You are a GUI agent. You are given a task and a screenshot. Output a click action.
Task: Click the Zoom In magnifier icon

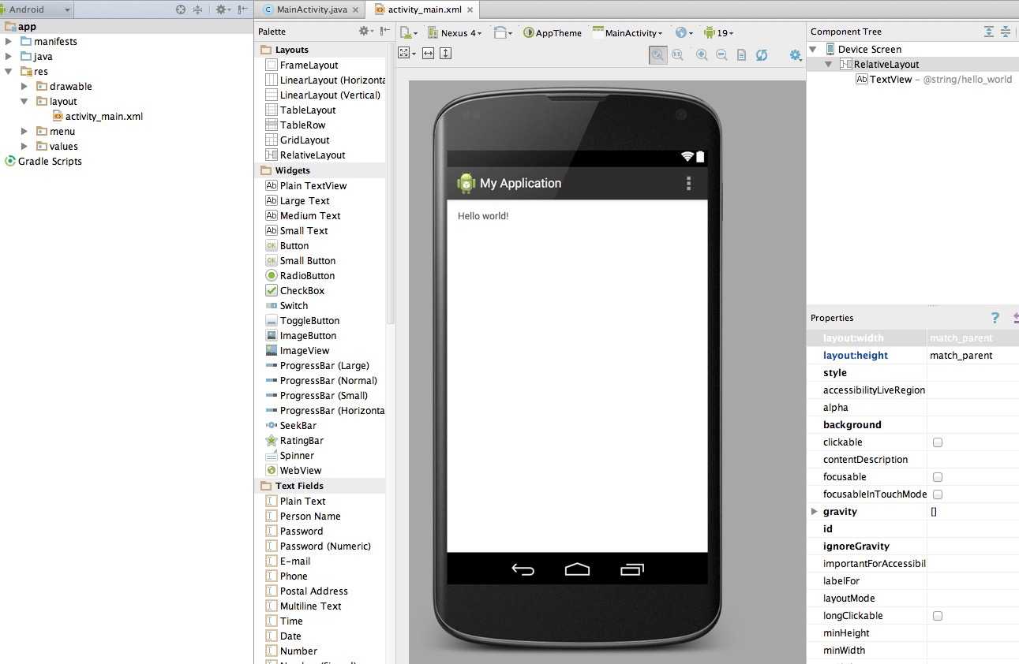coord(702,54)
